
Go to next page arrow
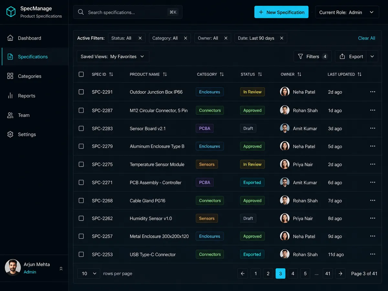pyautogui.click(x=340, y=274)
